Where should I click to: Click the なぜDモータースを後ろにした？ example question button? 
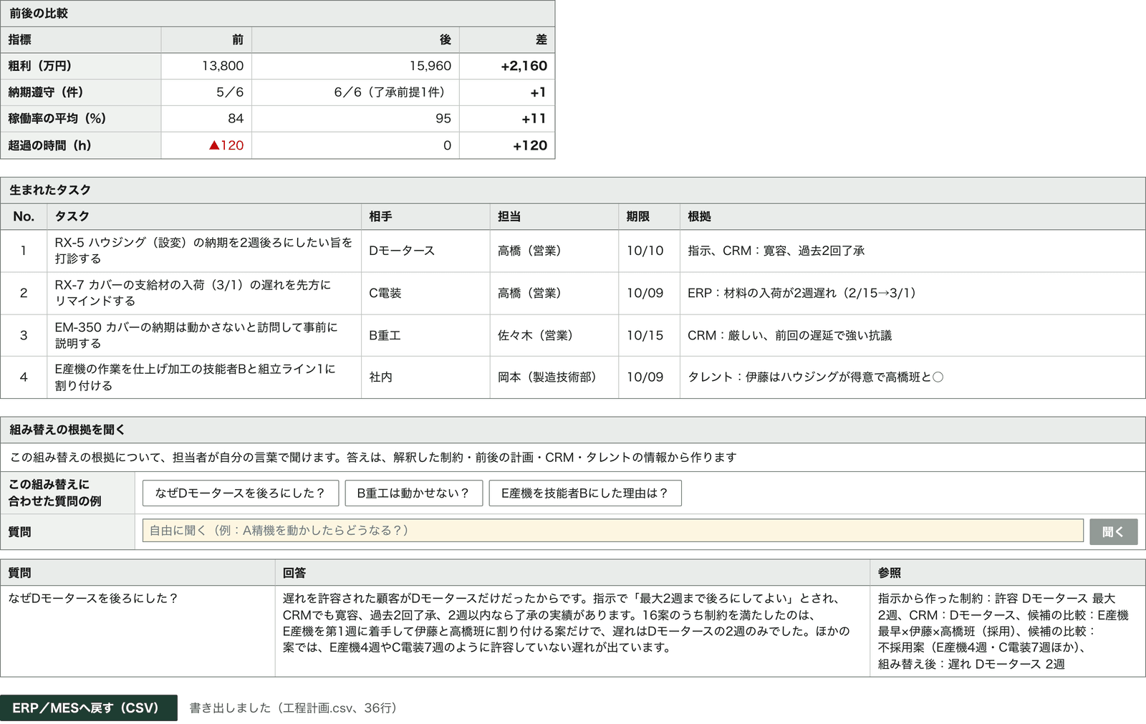click(x=241, y=493)
